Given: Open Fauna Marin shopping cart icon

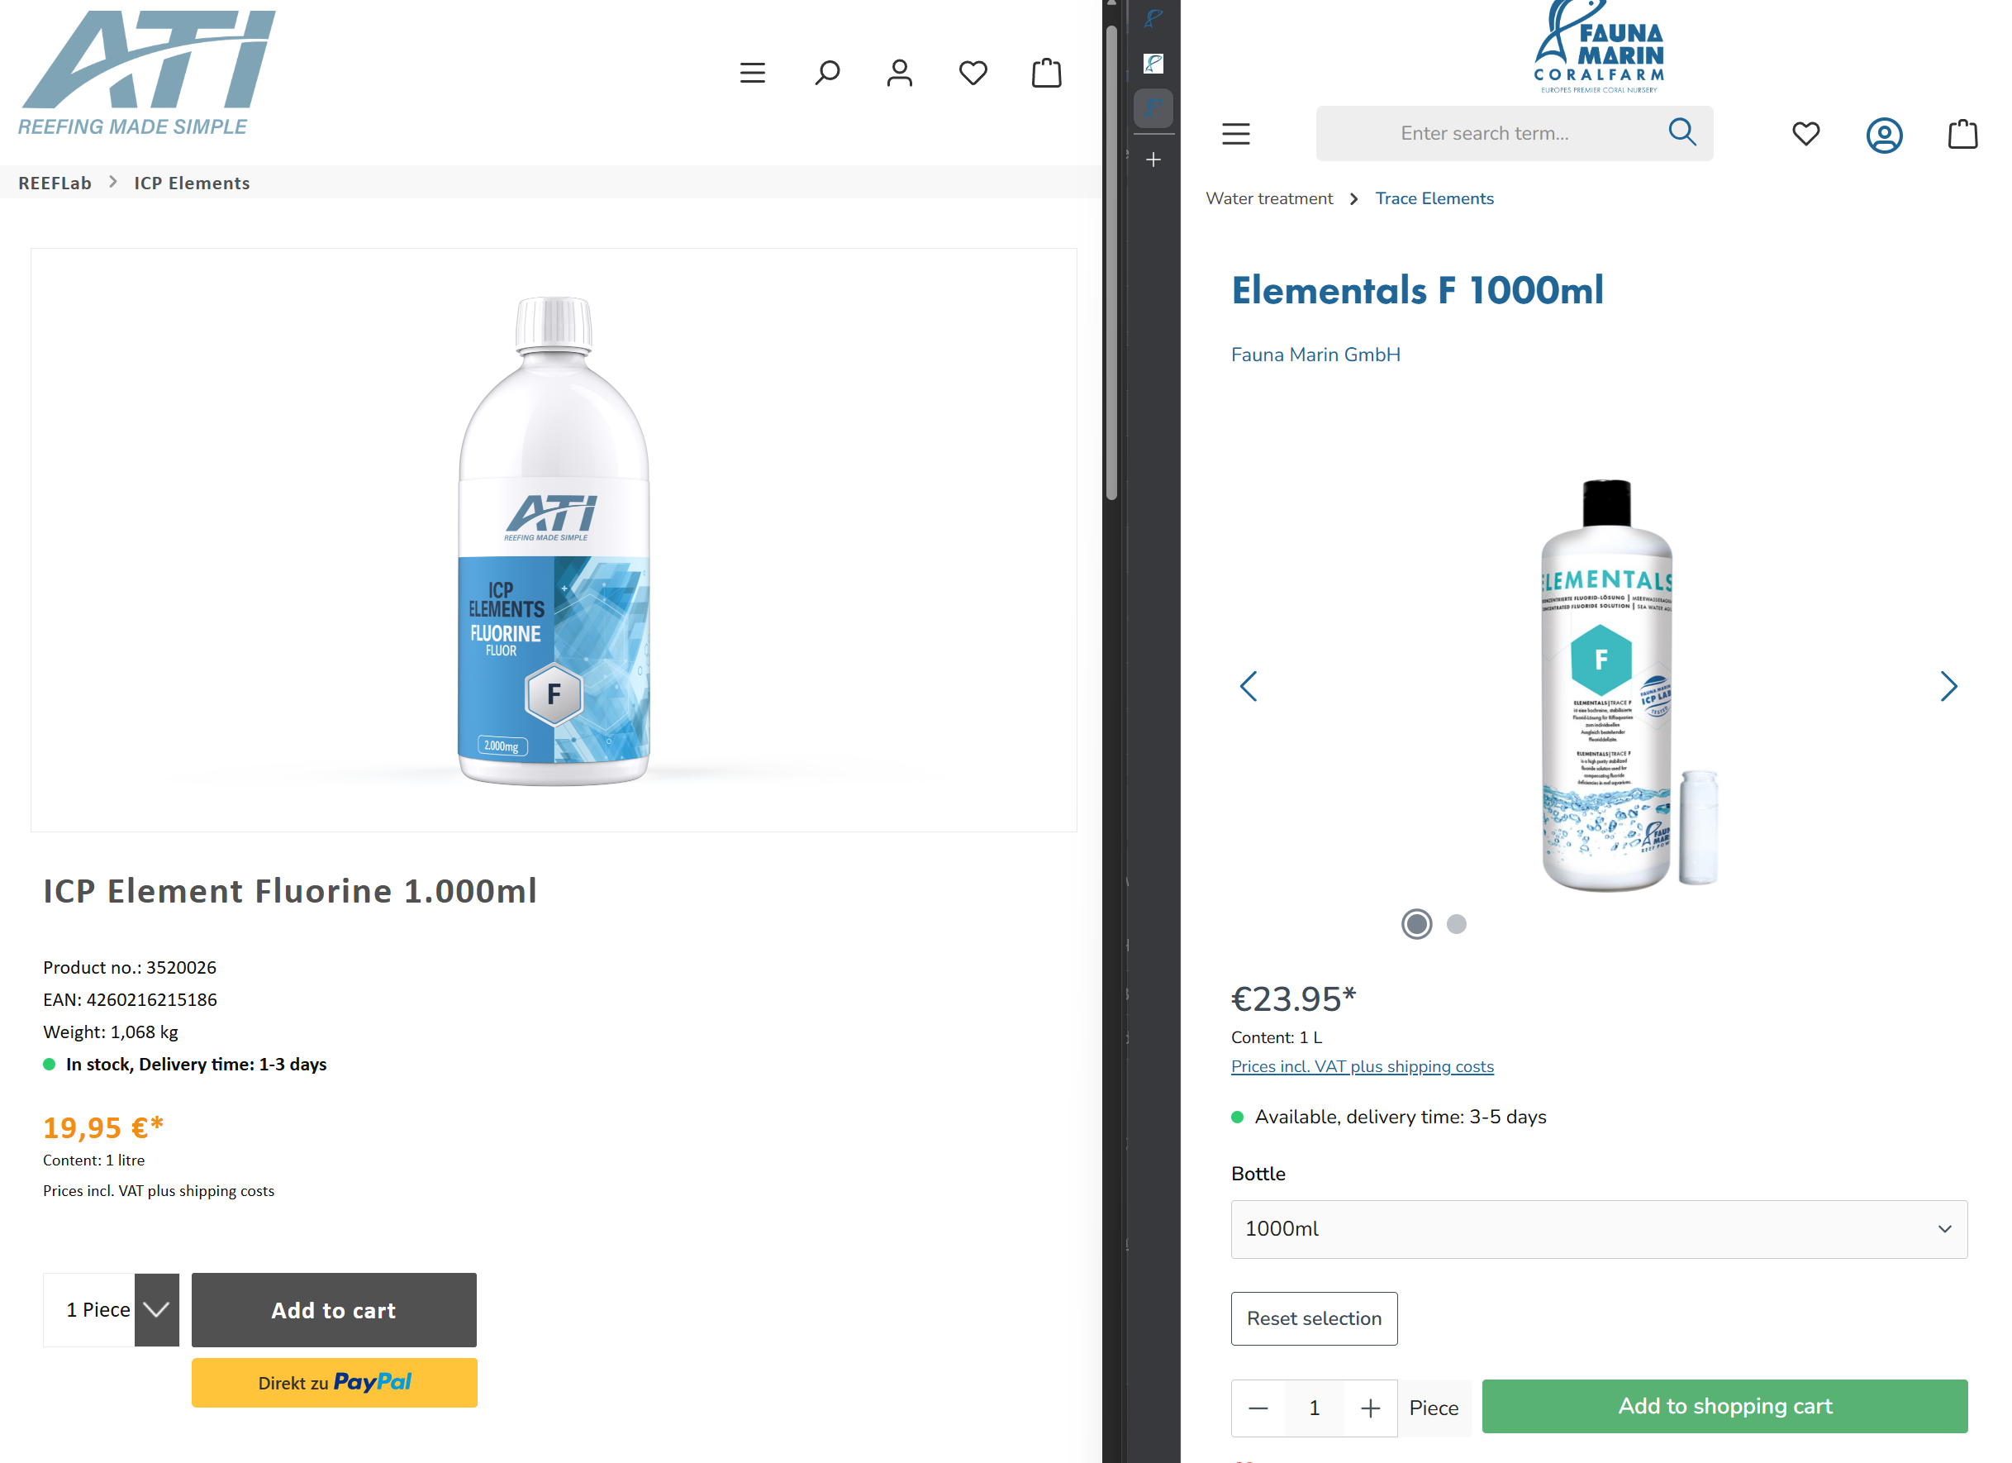Looking at the screenshot, I should 1962,134.
